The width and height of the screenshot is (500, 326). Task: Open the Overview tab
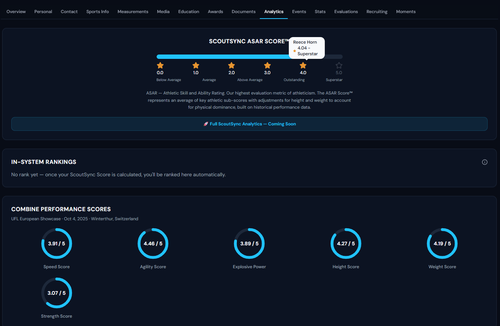(16, 12)
